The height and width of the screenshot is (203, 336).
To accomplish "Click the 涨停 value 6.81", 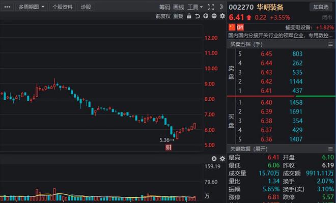I will (x=273, y=197).
